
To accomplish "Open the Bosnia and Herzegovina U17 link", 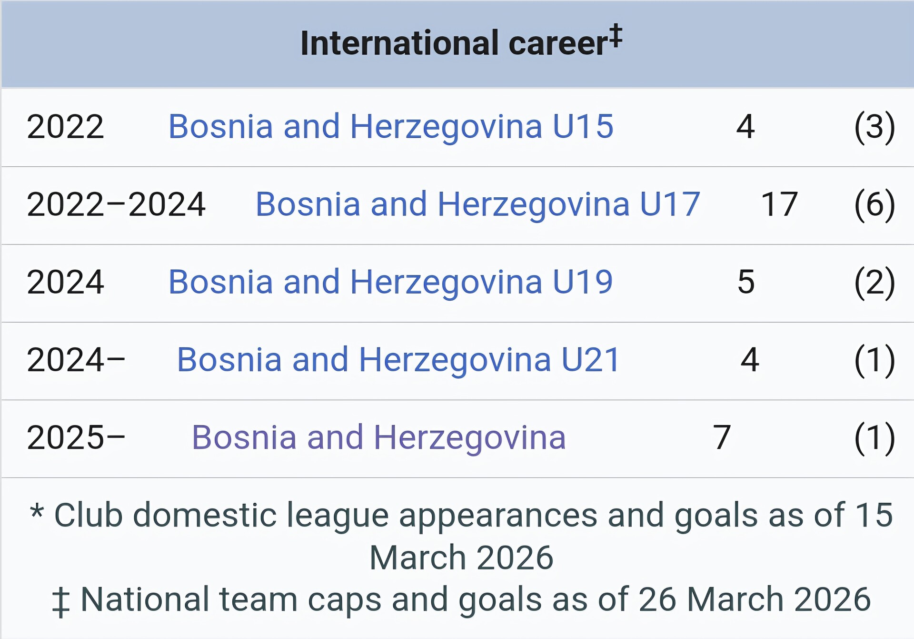I will coord(477,204).
